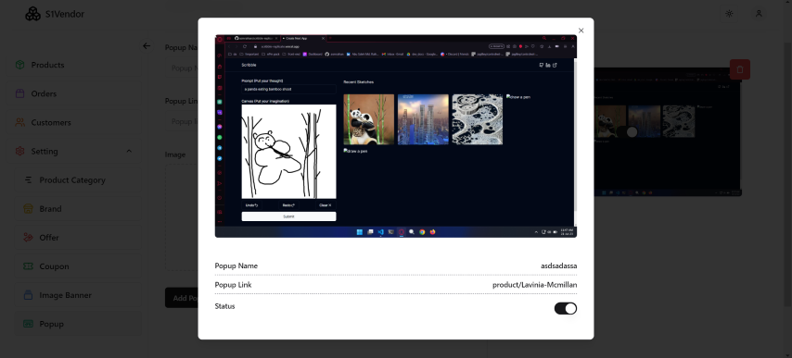Viewport: 792px width, 358px height.
Task: Select the Customers icon in sidebar
Action: (x=20, y=122)
